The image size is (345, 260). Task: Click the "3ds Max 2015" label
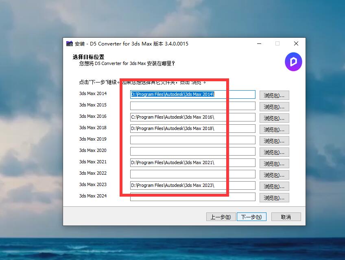93,105
